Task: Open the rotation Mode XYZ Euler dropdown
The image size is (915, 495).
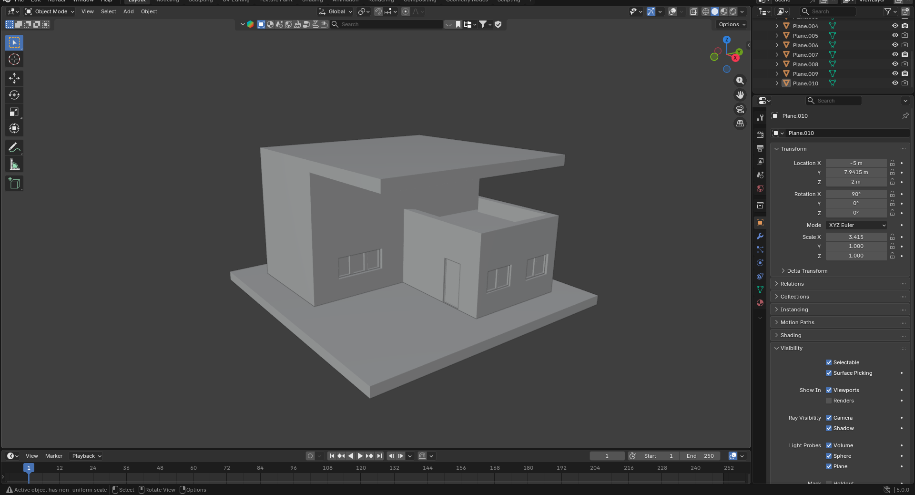Action: (x=856, y=225)
